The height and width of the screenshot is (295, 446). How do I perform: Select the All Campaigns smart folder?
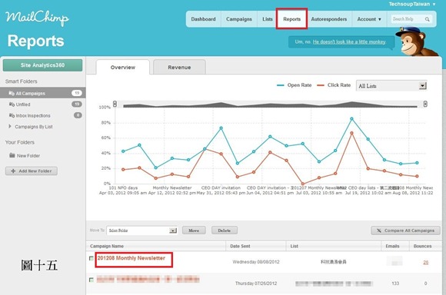click(42, 93)
